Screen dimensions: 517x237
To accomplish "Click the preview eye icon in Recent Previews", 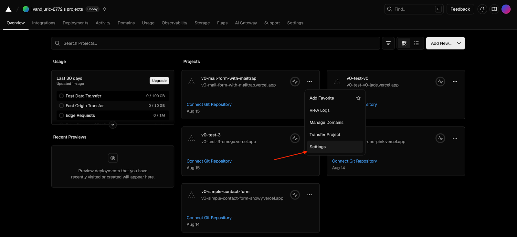I will pos(113,158).
